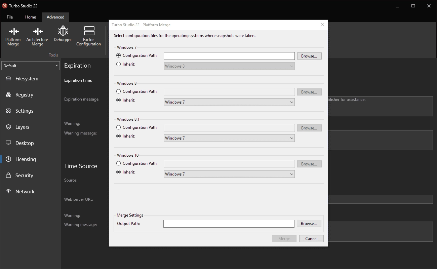Select Windows 7 Inherit radio
The height and width of the screenshot is (269, 437).
coord(118,64)
